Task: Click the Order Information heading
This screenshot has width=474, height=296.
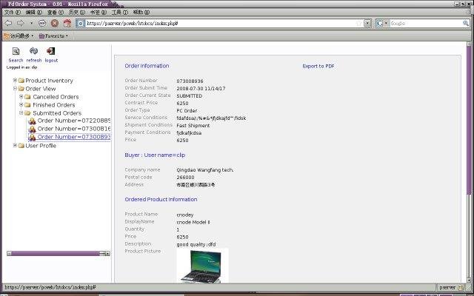Action: pyautogui.click(x=147, y=66)
